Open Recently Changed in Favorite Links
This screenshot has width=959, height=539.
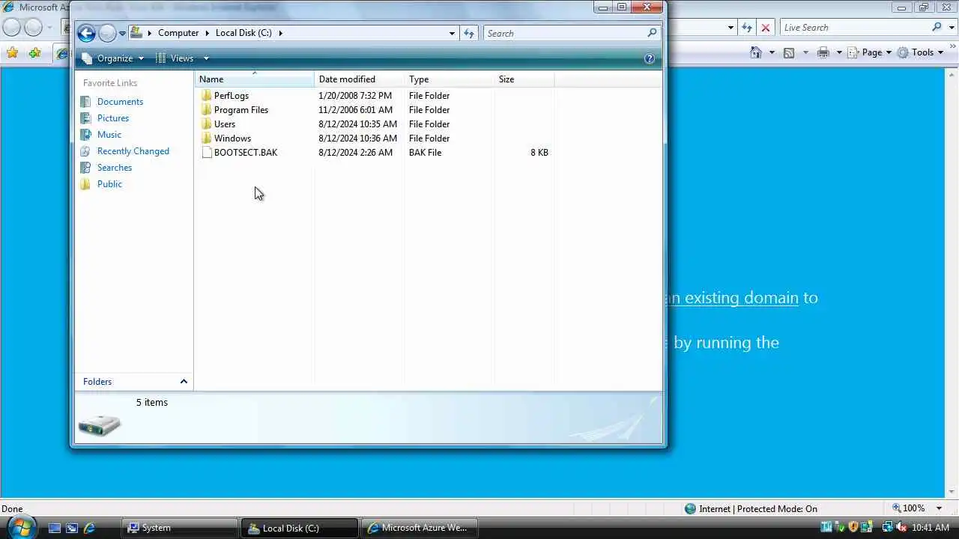[133, 151]
